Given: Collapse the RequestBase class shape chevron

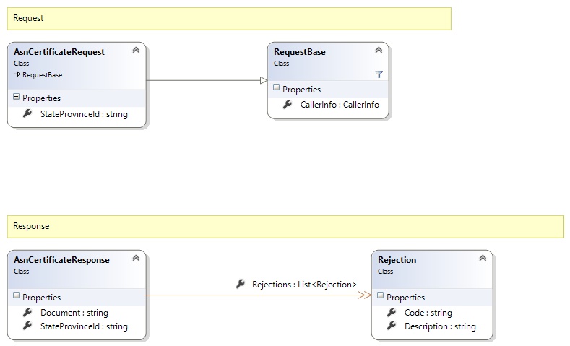Looking at the screenshot, I should click(379, 51).
